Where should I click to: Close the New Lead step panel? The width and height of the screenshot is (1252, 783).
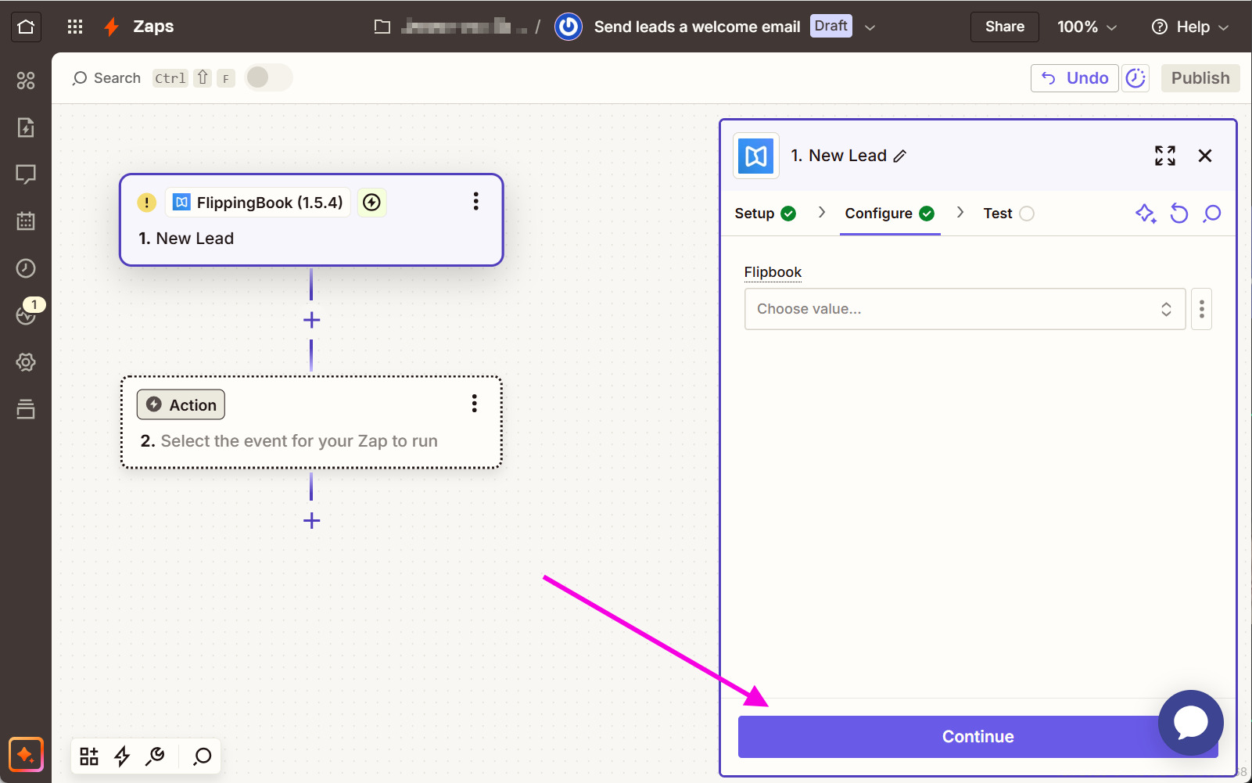pyautogui.click(x=1205, y=156)
